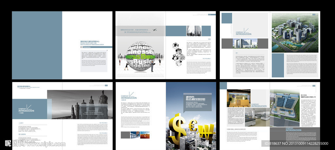Click the skyscraper photo beside the blue banner
Screen dimensions: 335x150
click(x=194, y=31)
